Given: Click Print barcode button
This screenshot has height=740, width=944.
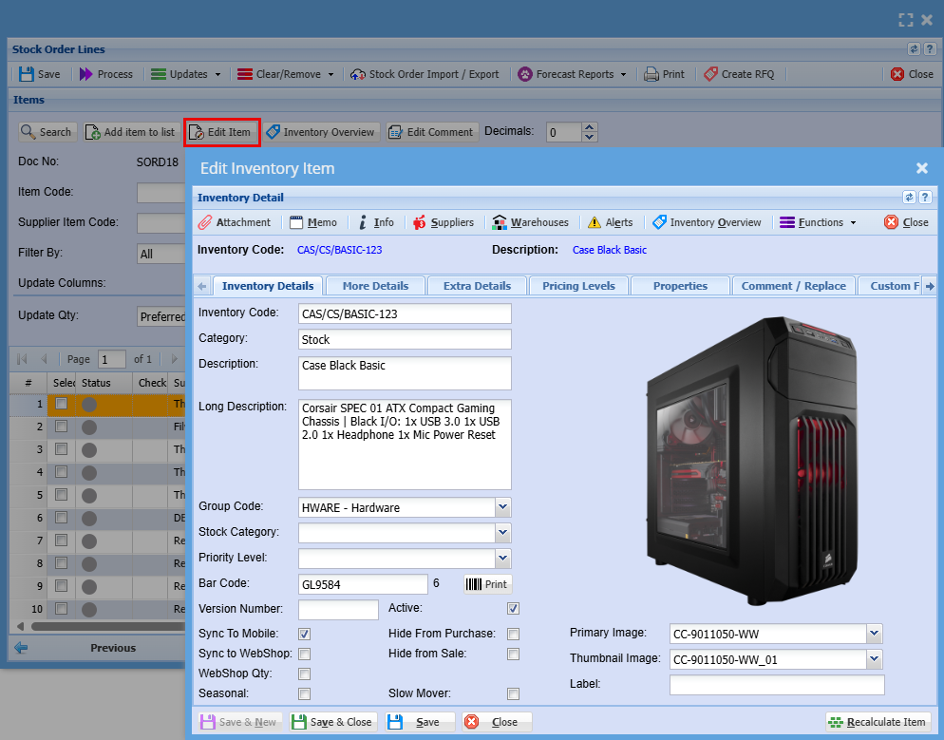Looking at the screenshot, I should (x=487, y=584).
